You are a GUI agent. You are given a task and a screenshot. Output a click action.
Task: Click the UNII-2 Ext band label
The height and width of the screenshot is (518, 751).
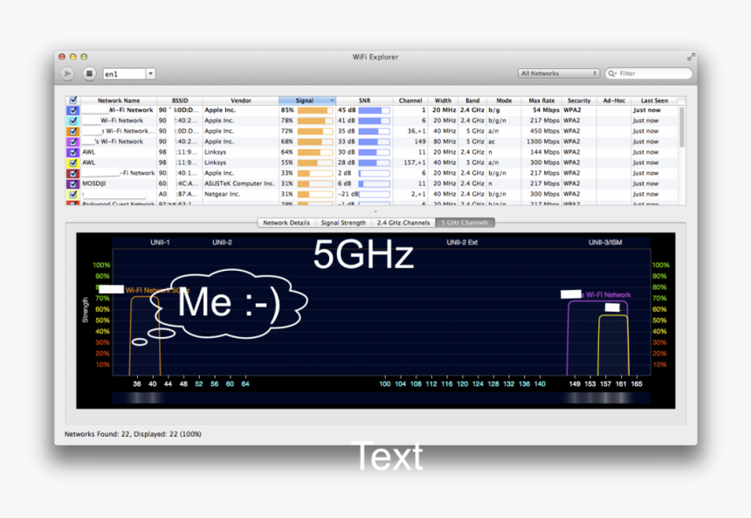click(x=462, y=243)
